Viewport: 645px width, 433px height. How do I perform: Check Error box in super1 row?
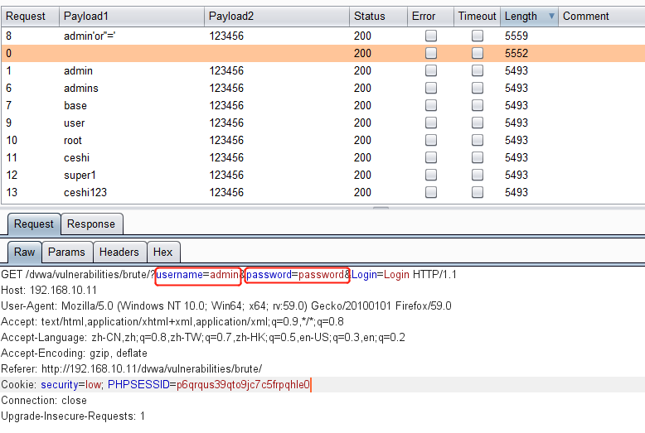430,175
